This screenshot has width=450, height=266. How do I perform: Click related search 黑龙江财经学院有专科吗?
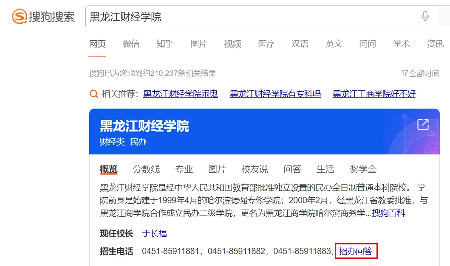point(275,94)
